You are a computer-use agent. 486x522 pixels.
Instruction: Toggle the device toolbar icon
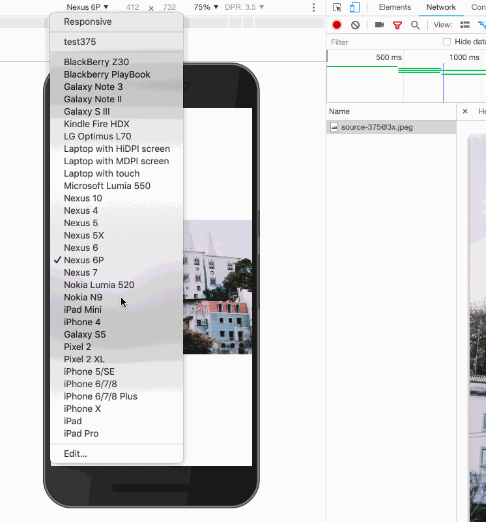[x=354, y=7]
